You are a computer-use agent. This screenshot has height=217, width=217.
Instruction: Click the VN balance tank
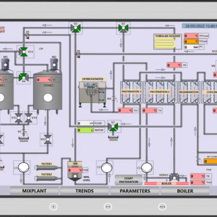pyautogui.click(x=75, y=171)
